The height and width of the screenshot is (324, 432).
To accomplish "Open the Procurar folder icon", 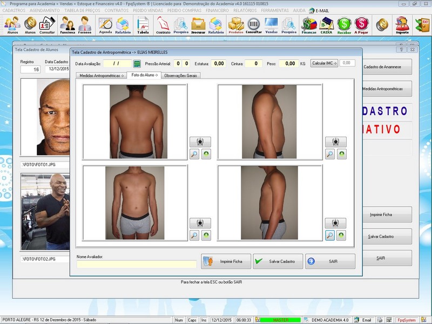I will pyautogui.click(x=198, y=25).
